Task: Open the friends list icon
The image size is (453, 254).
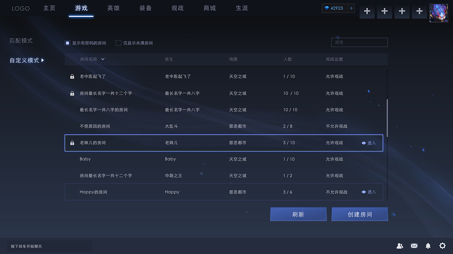Action: [x=400, y=246]
